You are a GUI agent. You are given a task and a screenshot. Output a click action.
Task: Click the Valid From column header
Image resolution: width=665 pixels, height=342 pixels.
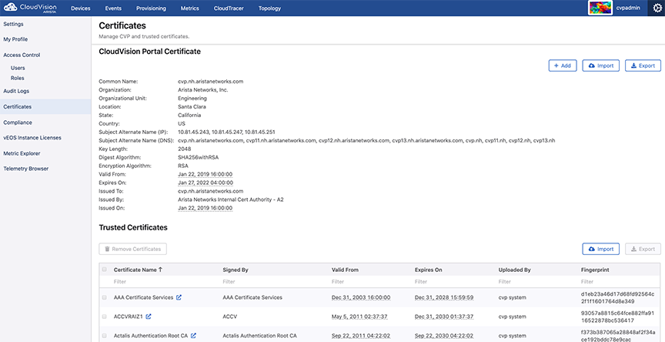point(345,270)
